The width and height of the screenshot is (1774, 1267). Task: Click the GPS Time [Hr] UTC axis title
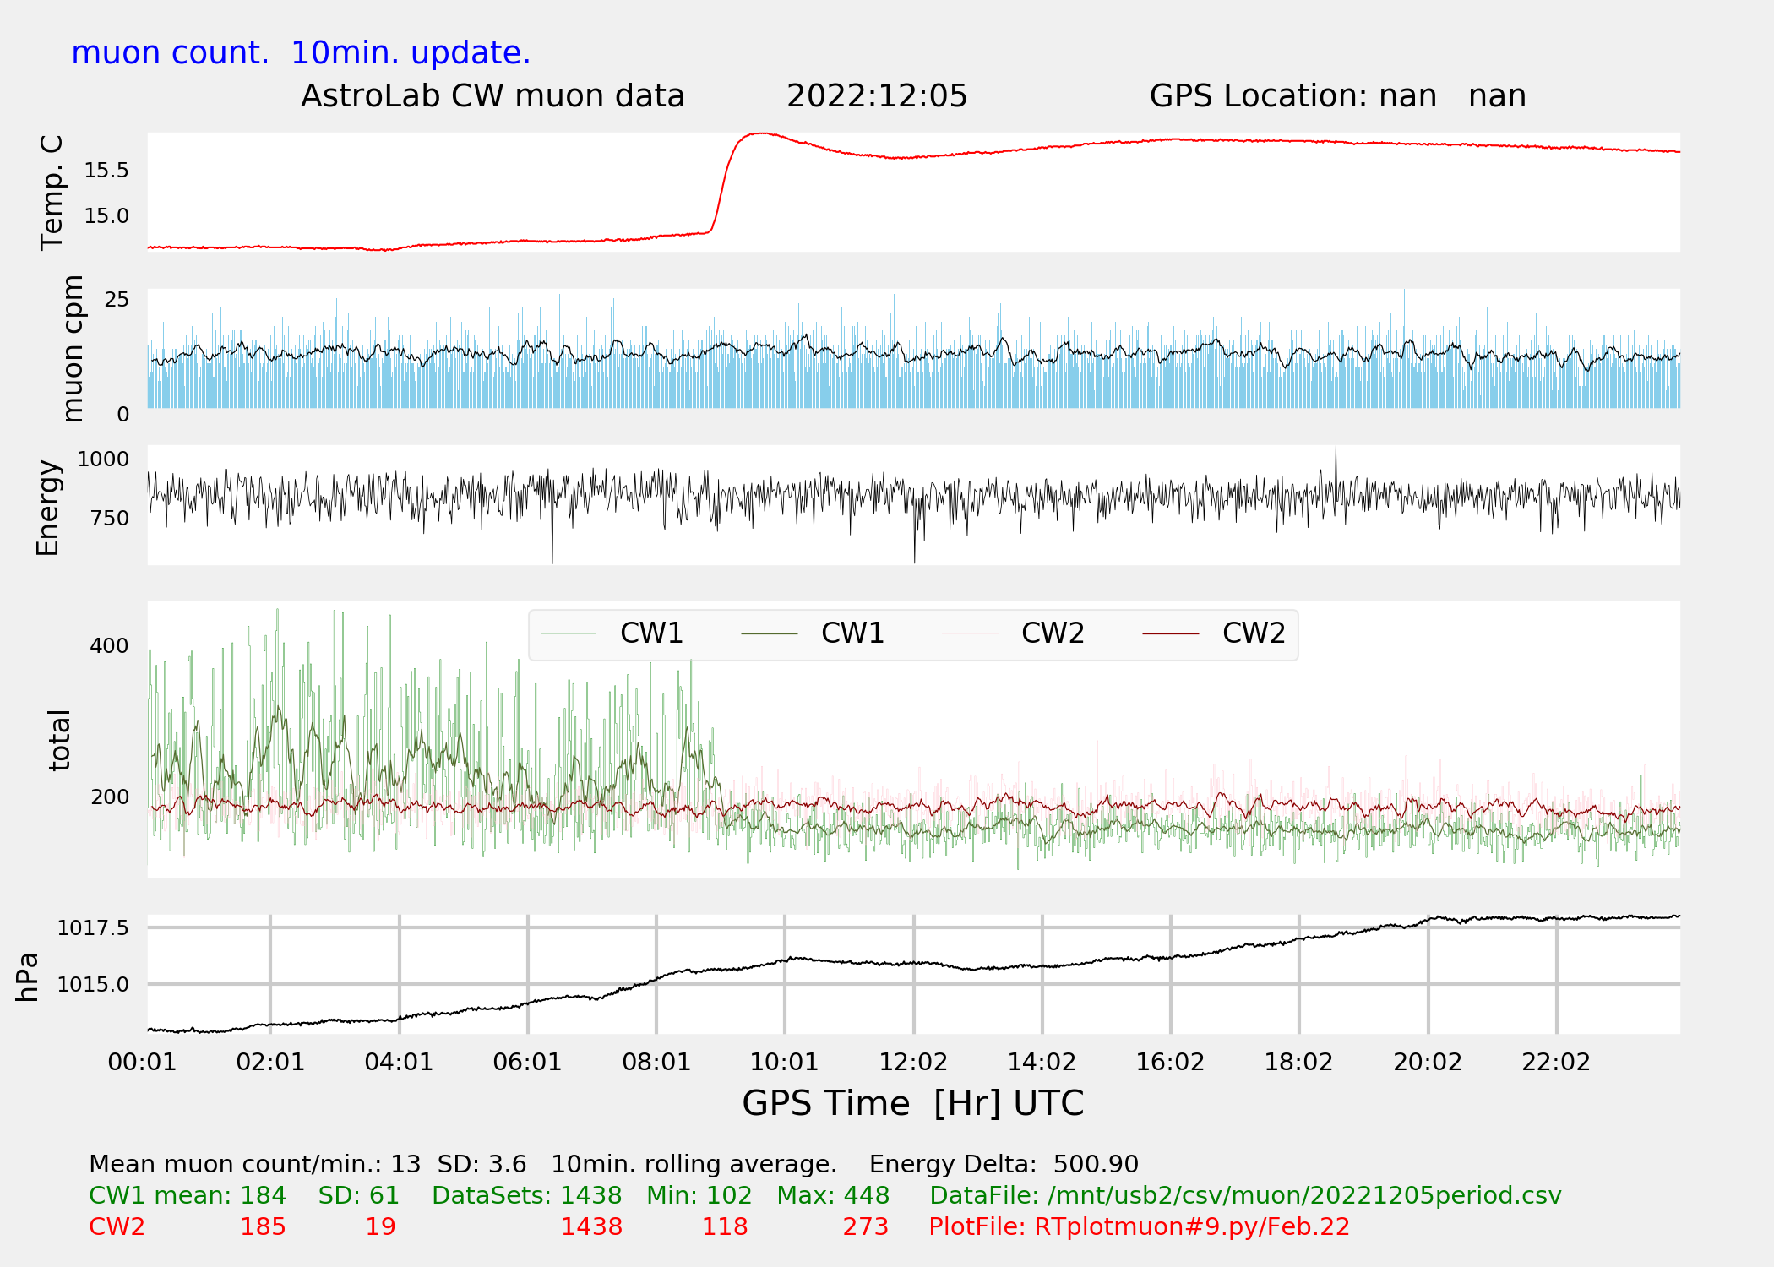(x=912, y=1103)
